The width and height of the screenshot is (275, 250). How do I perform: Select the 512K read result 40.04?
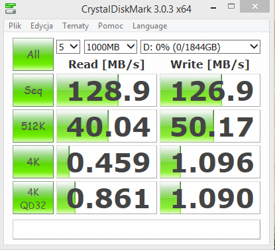click(107, 126)
